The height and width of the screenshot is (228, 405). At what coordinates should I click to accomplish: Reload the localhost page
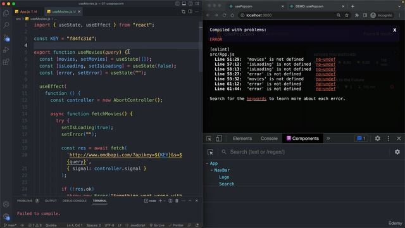click(224, 15)
